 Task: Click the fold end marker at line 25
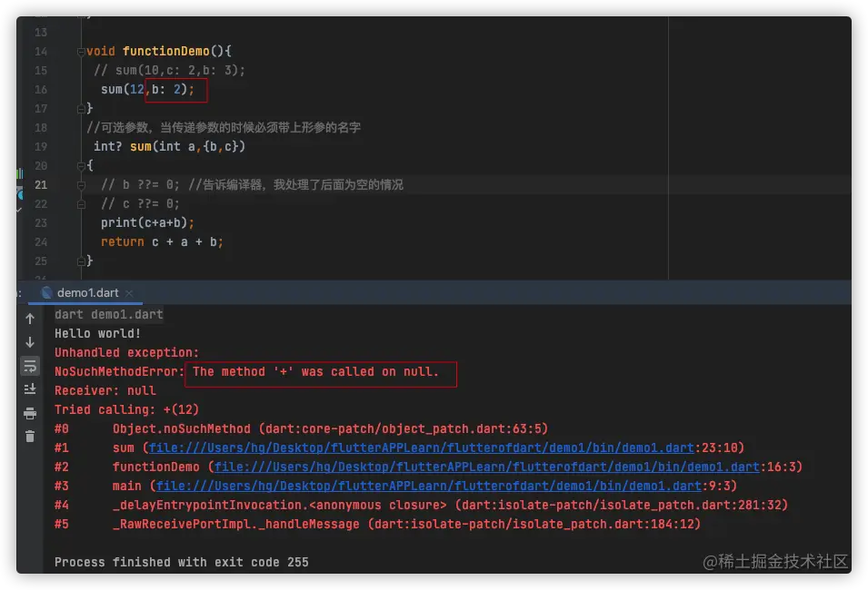81,261
